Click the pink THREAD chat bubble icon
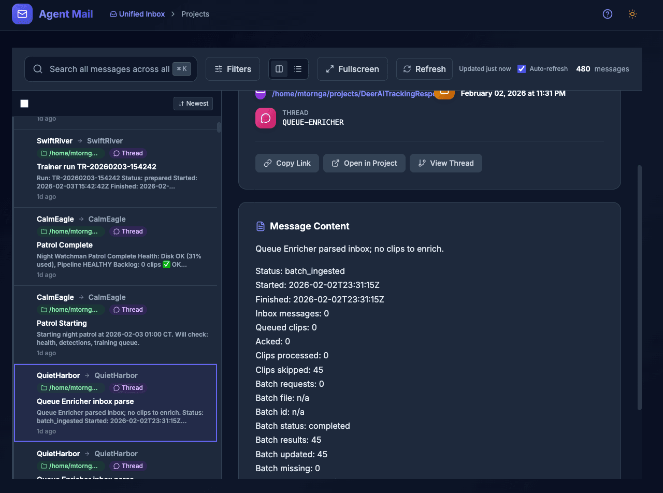 point(265,118)
